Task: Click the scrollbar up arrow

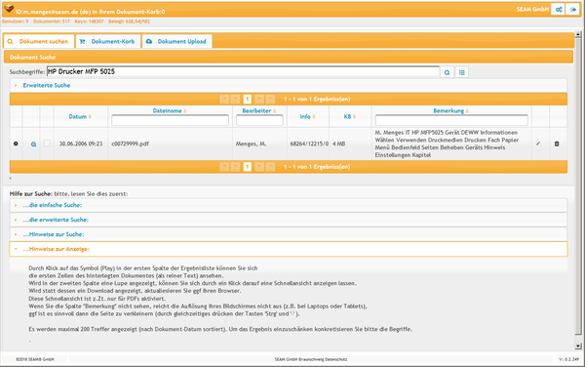Action: click(x=578, y=35)
